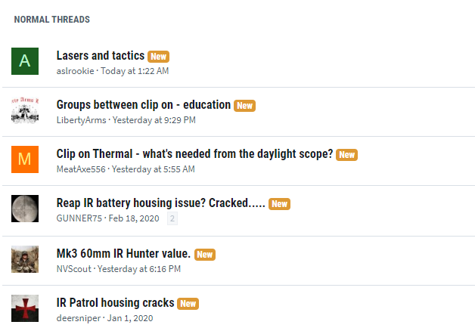Viewport: 475px width, 331px height.
Task: Click deersniper's red cross avatar
Action: tap(25, 308)
